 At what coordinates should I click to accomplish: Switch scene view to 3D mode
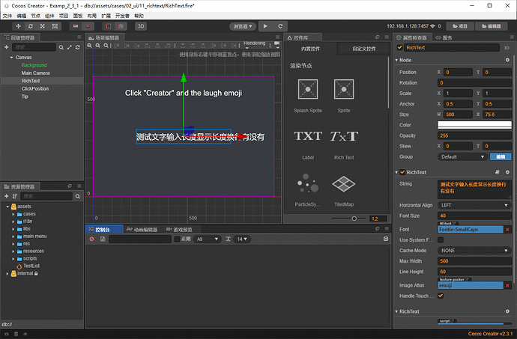click(140, 26)
